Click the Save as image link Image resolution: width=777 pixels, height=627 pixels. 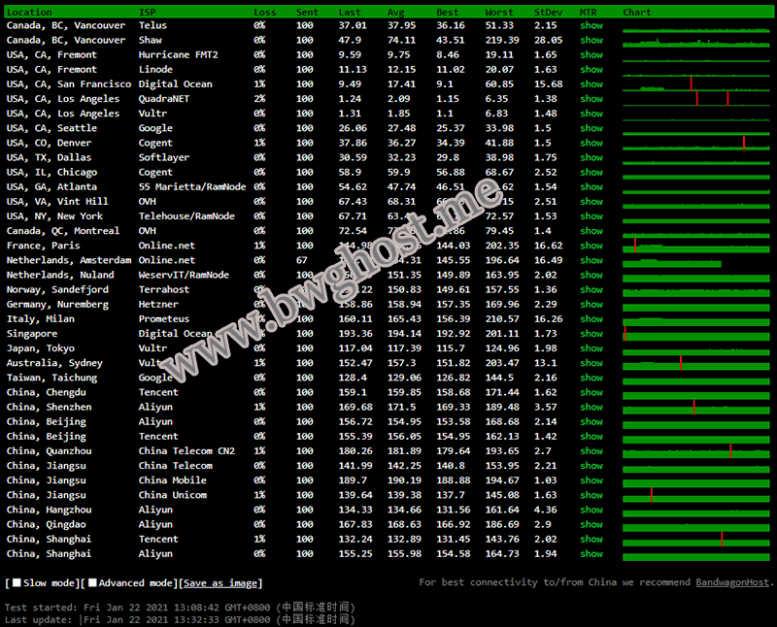(x=220, y=583)
